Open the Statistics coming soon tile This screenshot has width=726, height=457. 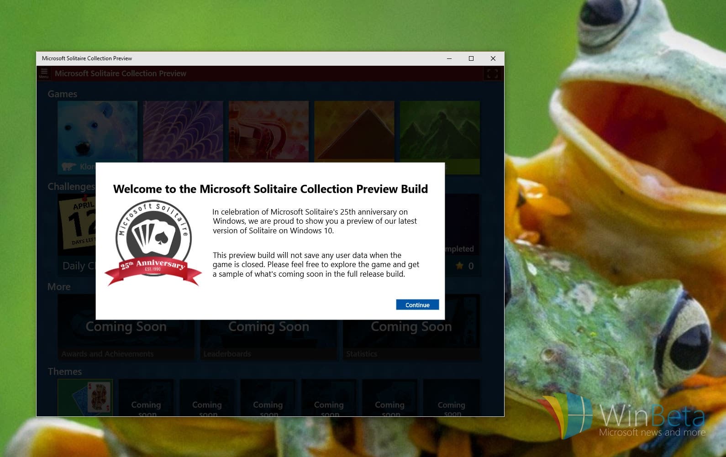411,327
